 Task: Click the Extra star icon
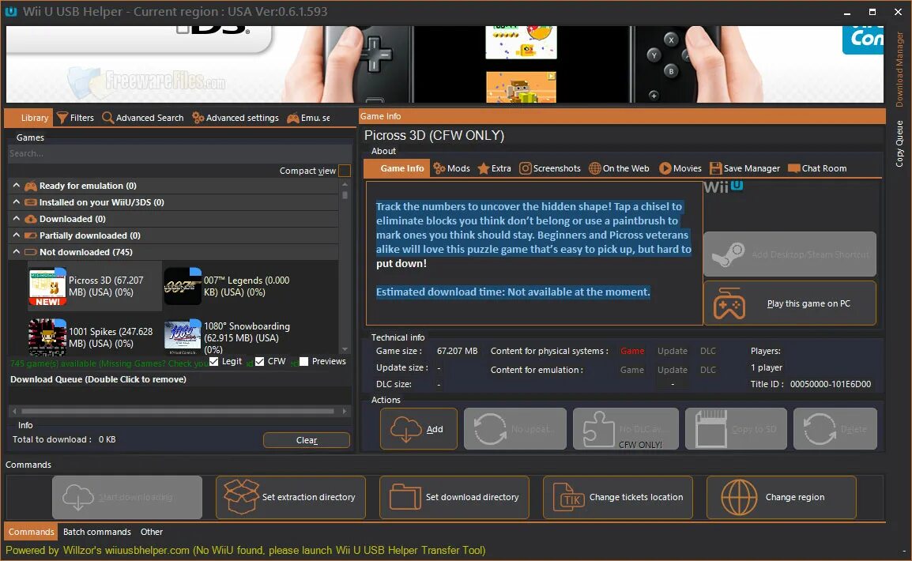click(484, 168)
